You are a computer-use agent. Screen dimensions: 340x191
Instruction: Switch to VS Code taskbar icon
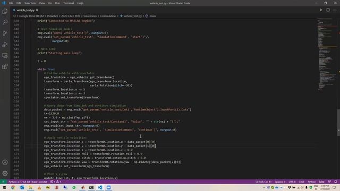[x=100, y=187]
